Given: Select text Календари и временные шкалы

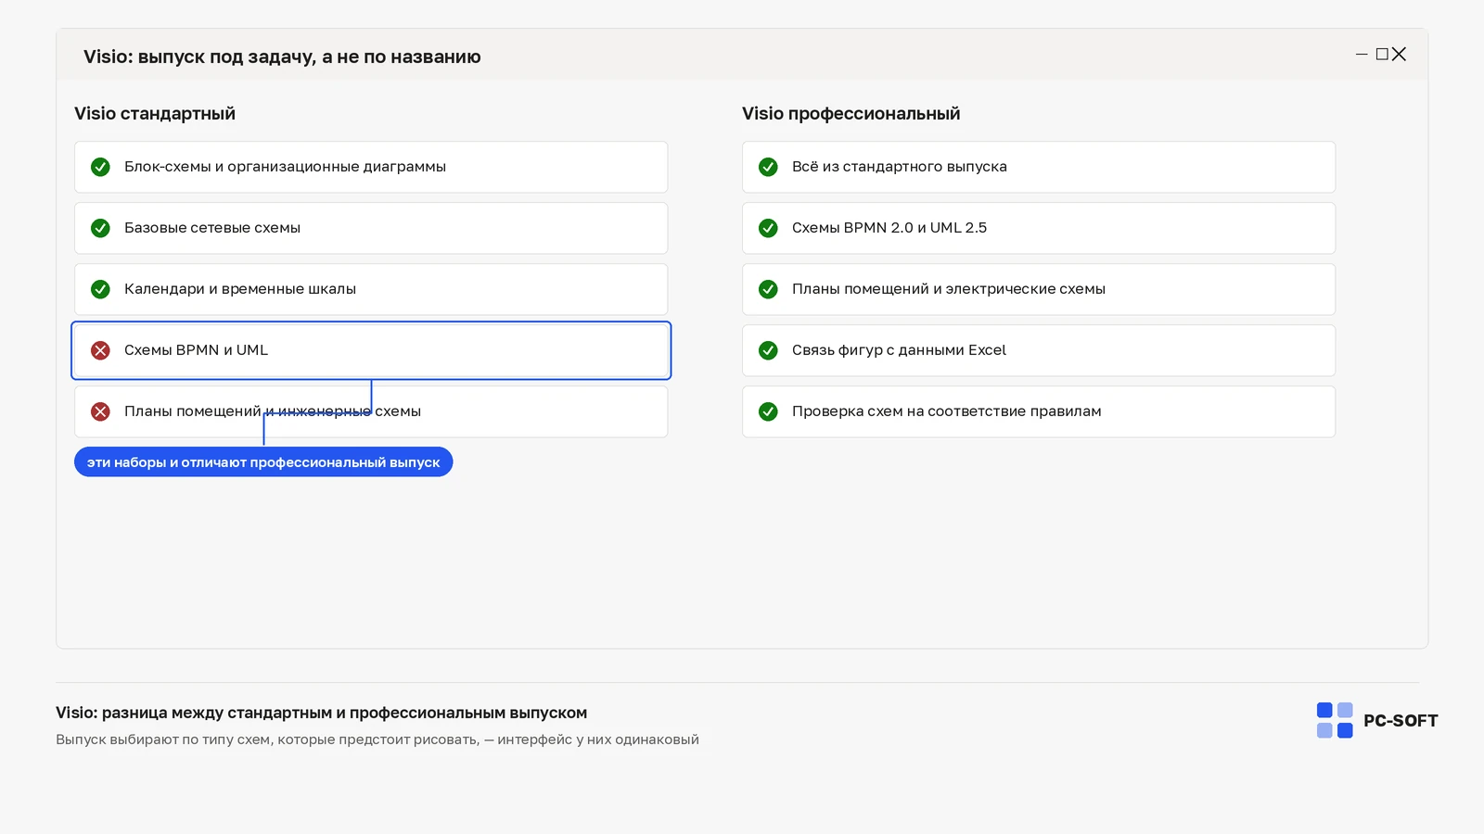Looking at the screenshot, I should coord(240,289).
